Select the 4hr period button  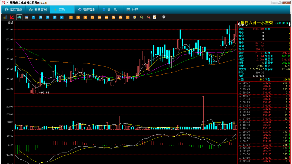pos(121,17)
